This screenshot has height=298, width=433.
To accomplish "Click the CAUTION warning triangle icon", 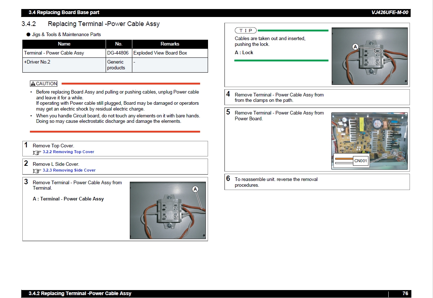I will point(33,84).
